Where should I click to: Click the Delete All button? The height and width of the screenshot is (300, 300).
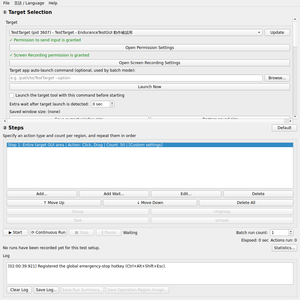246,203
